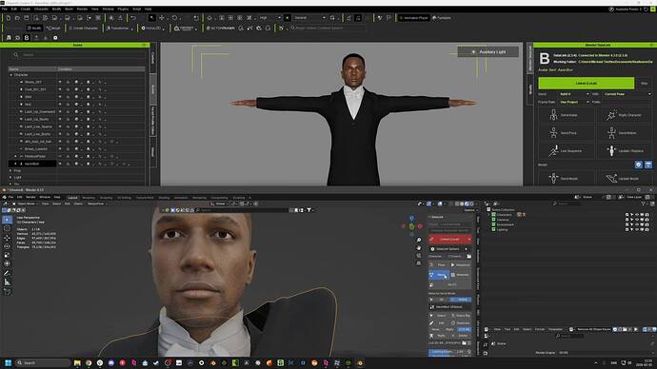
Task: Select the Move gizmo tool in toolbar
Action: [x=162, y=18]
